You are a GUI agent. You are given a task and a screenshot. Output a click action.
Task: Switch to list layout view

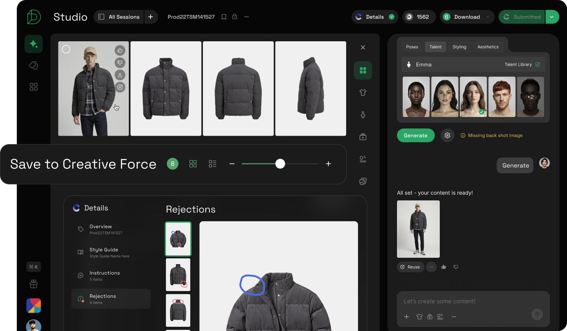tap(212, 164)
